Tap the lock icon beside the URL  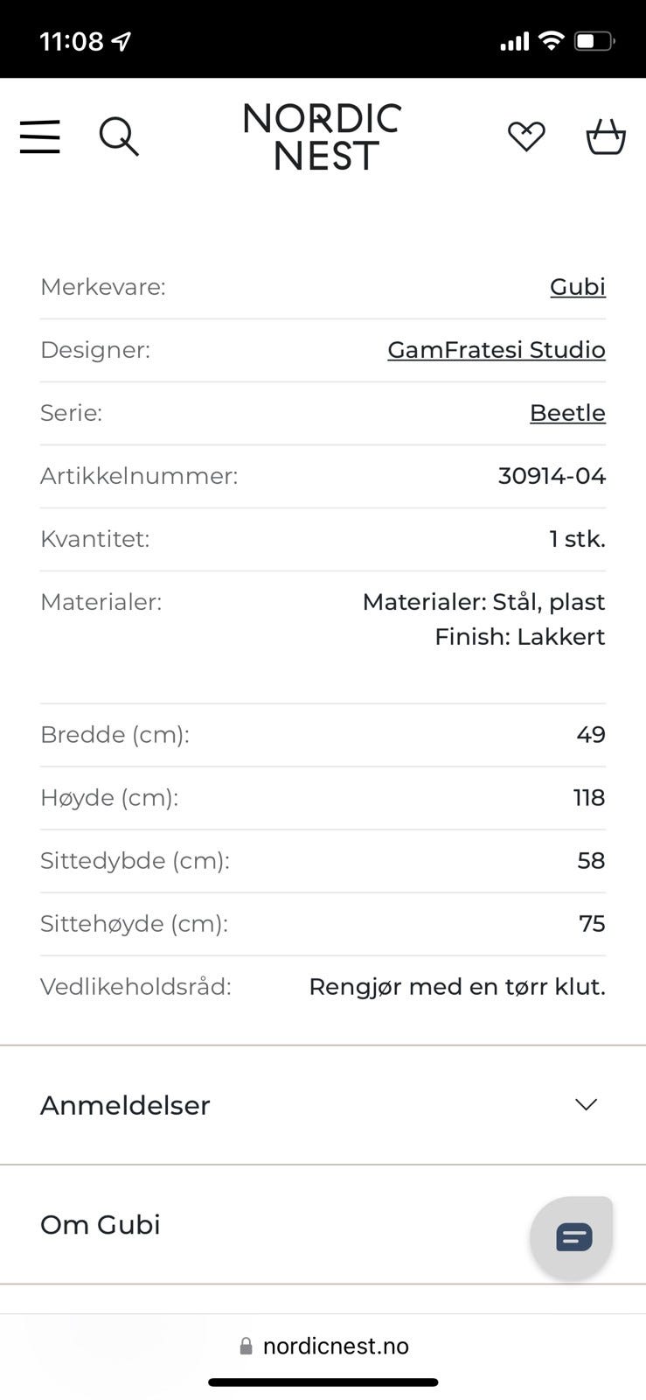coord(247,1346)
